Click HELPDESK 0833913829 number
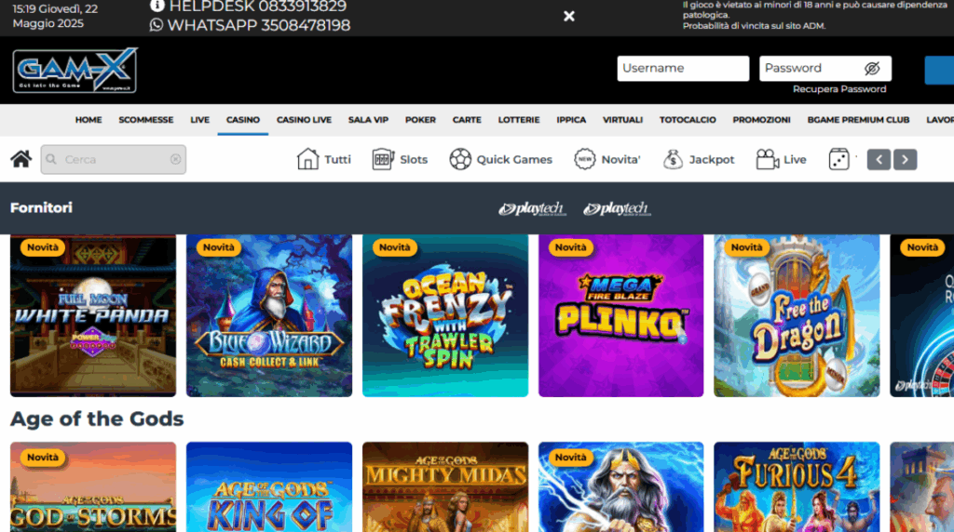954x532 pixels. coord(257,7)
